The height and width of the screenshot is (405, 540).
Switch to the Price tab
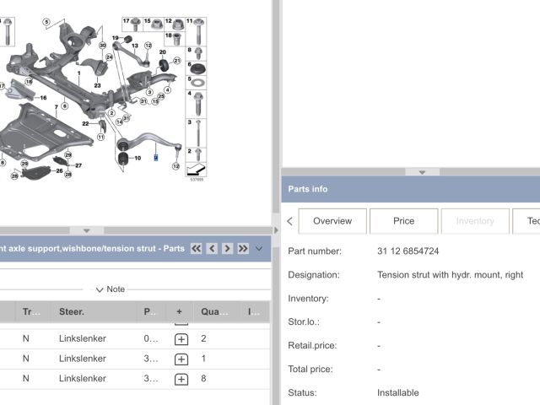pos(403,221)
